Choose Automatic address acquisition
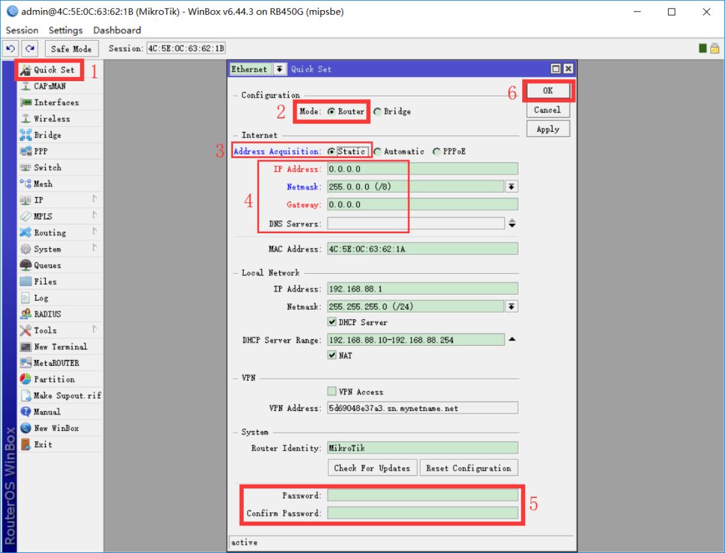The width and height of the screenshot is (725, 553). [x=378, y=151]
